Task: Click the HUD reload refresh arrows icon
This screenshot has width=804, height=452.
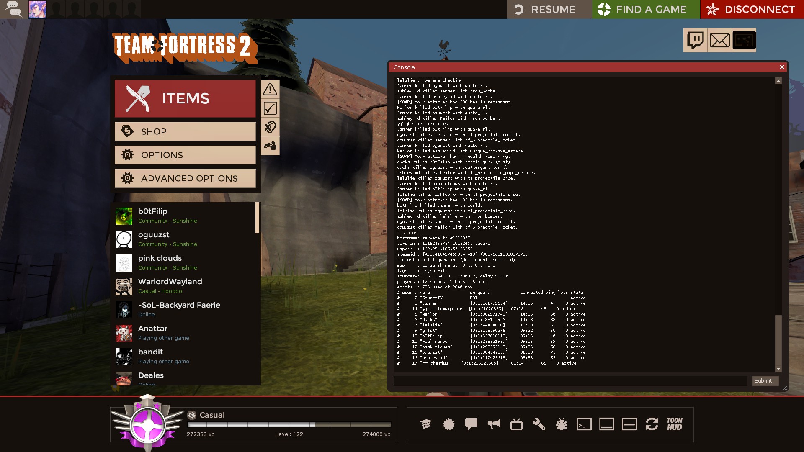Action: tap(652, 424)
